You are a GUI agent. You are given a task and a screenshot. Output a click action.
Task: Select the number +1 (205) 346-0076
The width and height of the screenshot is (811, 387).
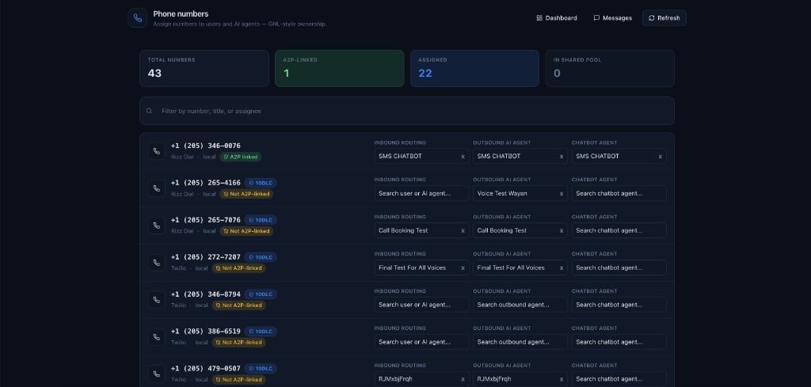pos(206,146)
